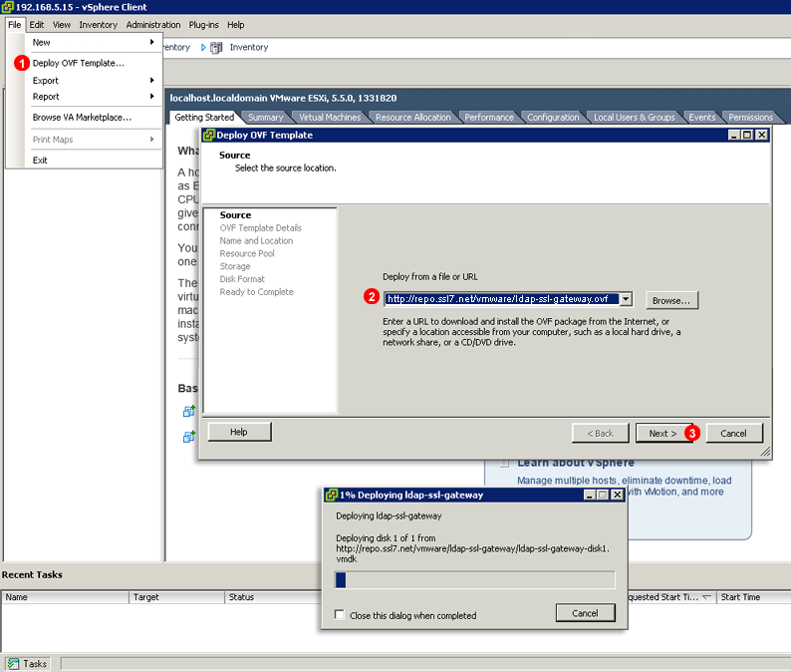Maximize the Deploy OVF Template dialog
Screen dimensions: 791x672
pos(747,135)
